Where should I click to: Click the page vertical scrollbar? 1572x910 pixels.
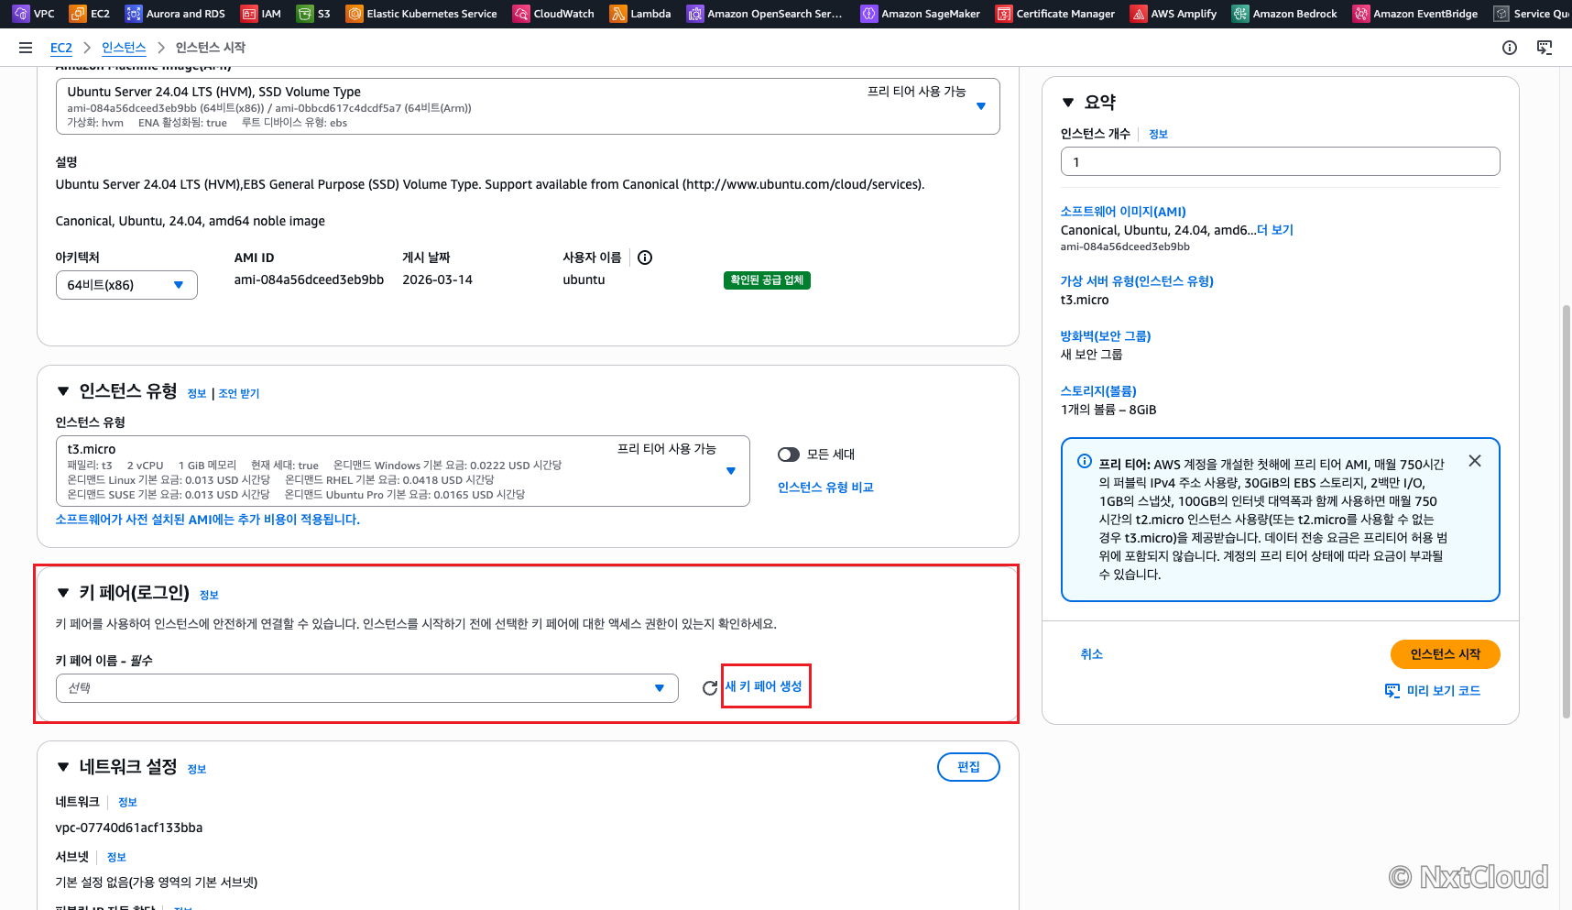point(1566,511)
